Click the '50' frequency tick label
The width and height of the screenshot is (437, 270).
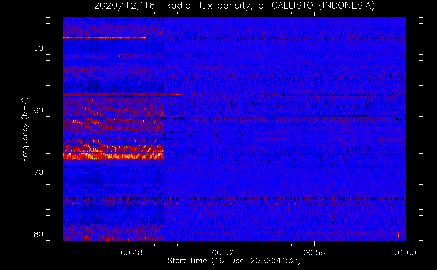point(39,49)
